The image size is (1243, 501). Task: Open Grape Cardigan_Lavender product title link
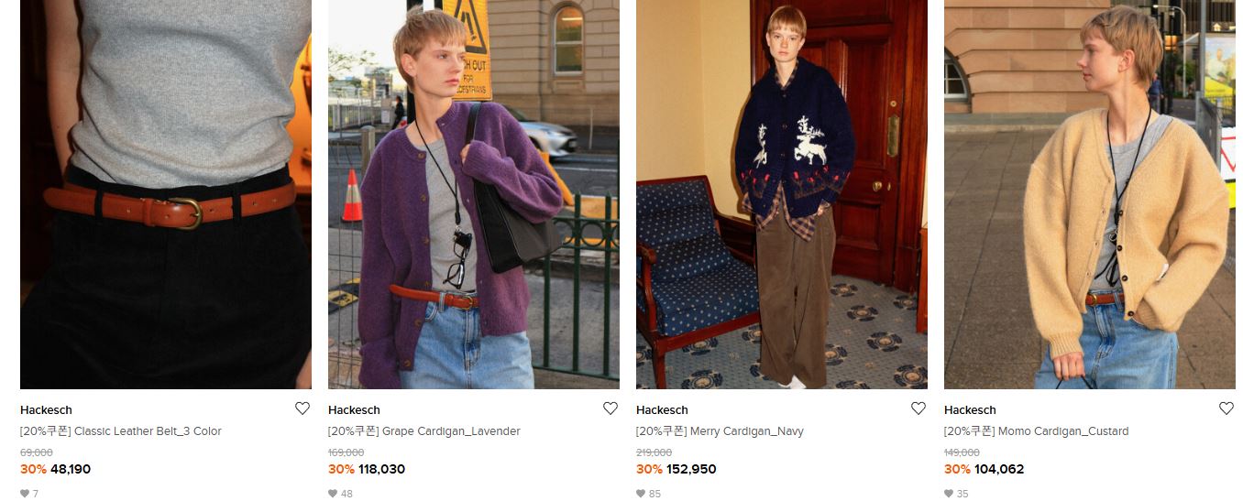point(424,431)
